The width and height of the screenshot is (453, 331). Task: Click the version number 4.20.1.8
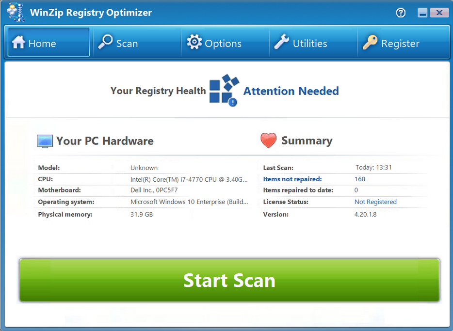[365, 214]
